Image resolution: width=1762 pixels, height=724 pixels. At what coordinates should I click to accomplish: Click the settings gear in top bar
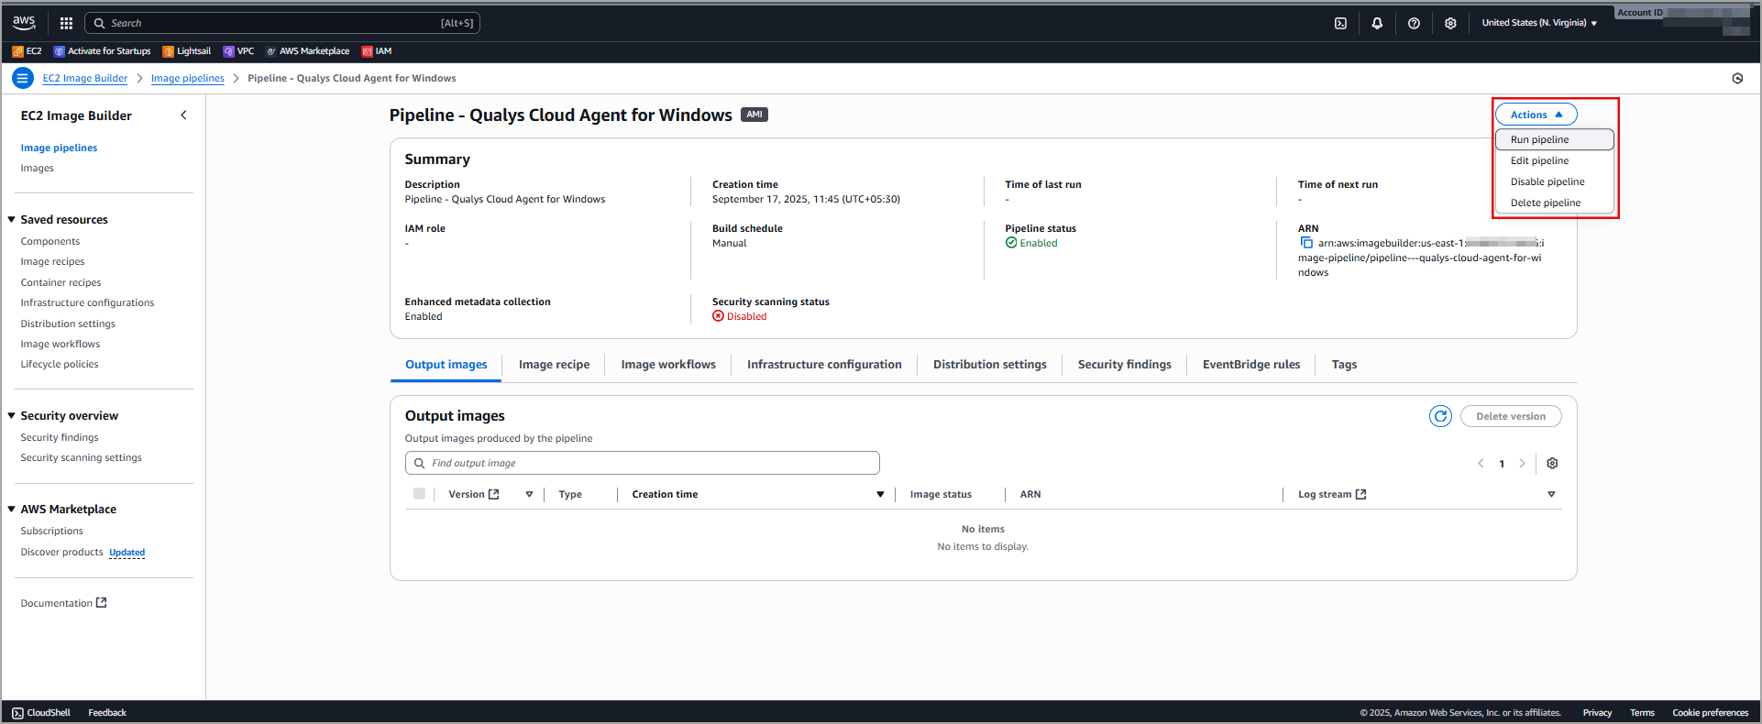point(1450,23)
